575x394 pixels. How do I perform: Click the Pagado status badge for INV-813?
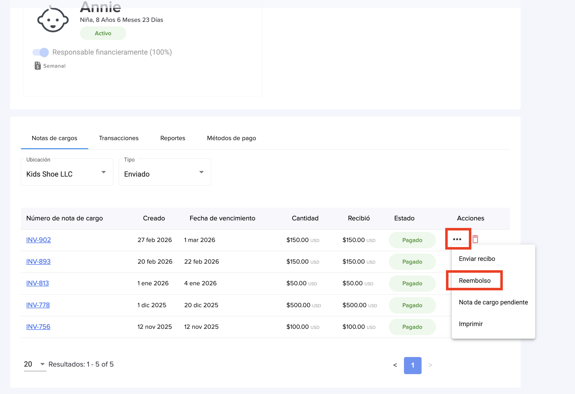pos(412,283)
